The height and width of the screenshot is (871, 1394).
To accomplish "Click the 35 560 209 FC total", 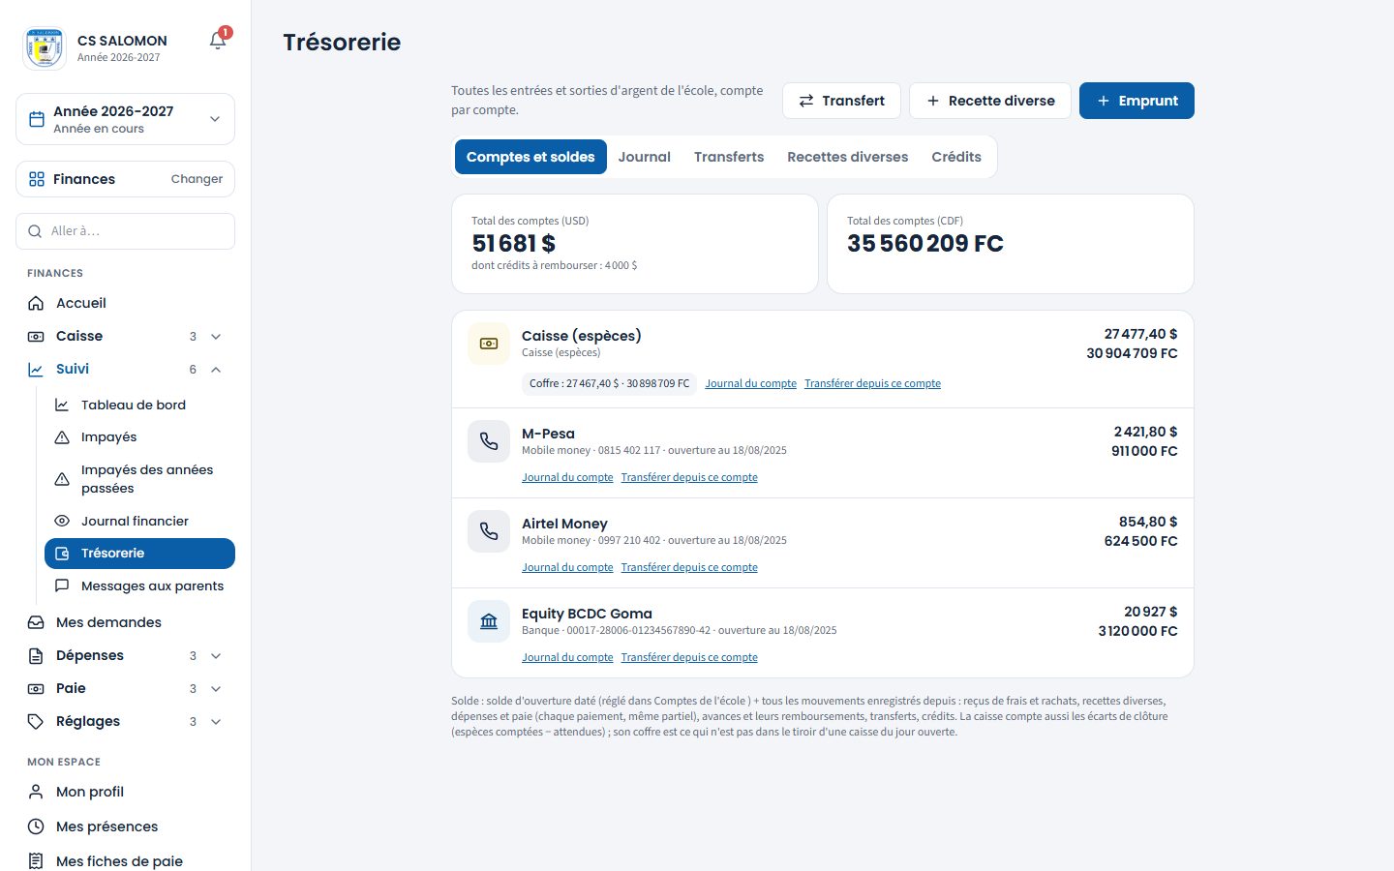I will pos(925,243).
